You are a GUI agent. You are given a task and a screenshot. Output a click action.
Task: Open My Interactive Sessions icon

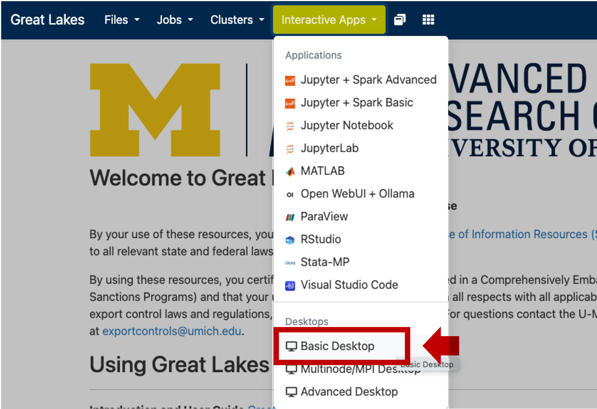(400, 20)
